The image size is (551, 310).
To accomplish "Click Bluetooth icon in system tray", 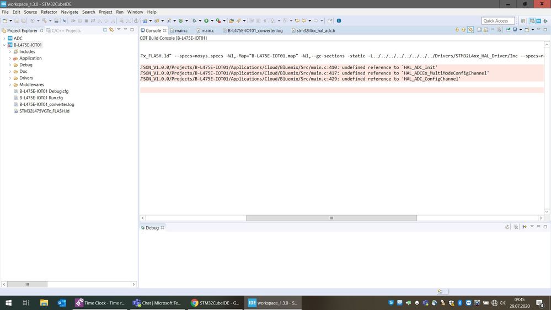I will 459,303.
